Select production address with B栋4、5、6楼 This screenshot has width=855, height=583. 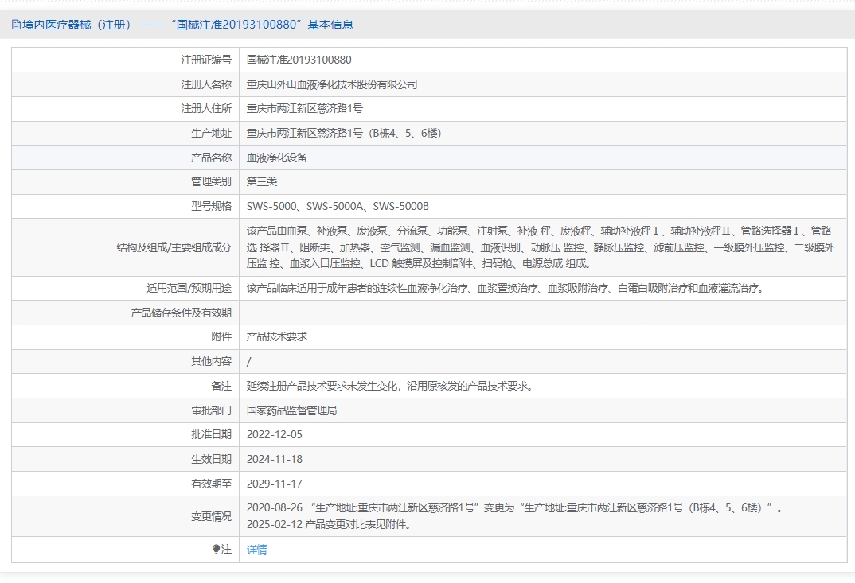[x=344, y=133]
